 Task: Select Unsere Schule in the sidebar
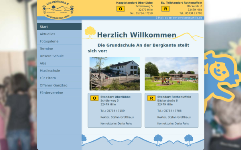coord(59,56)
